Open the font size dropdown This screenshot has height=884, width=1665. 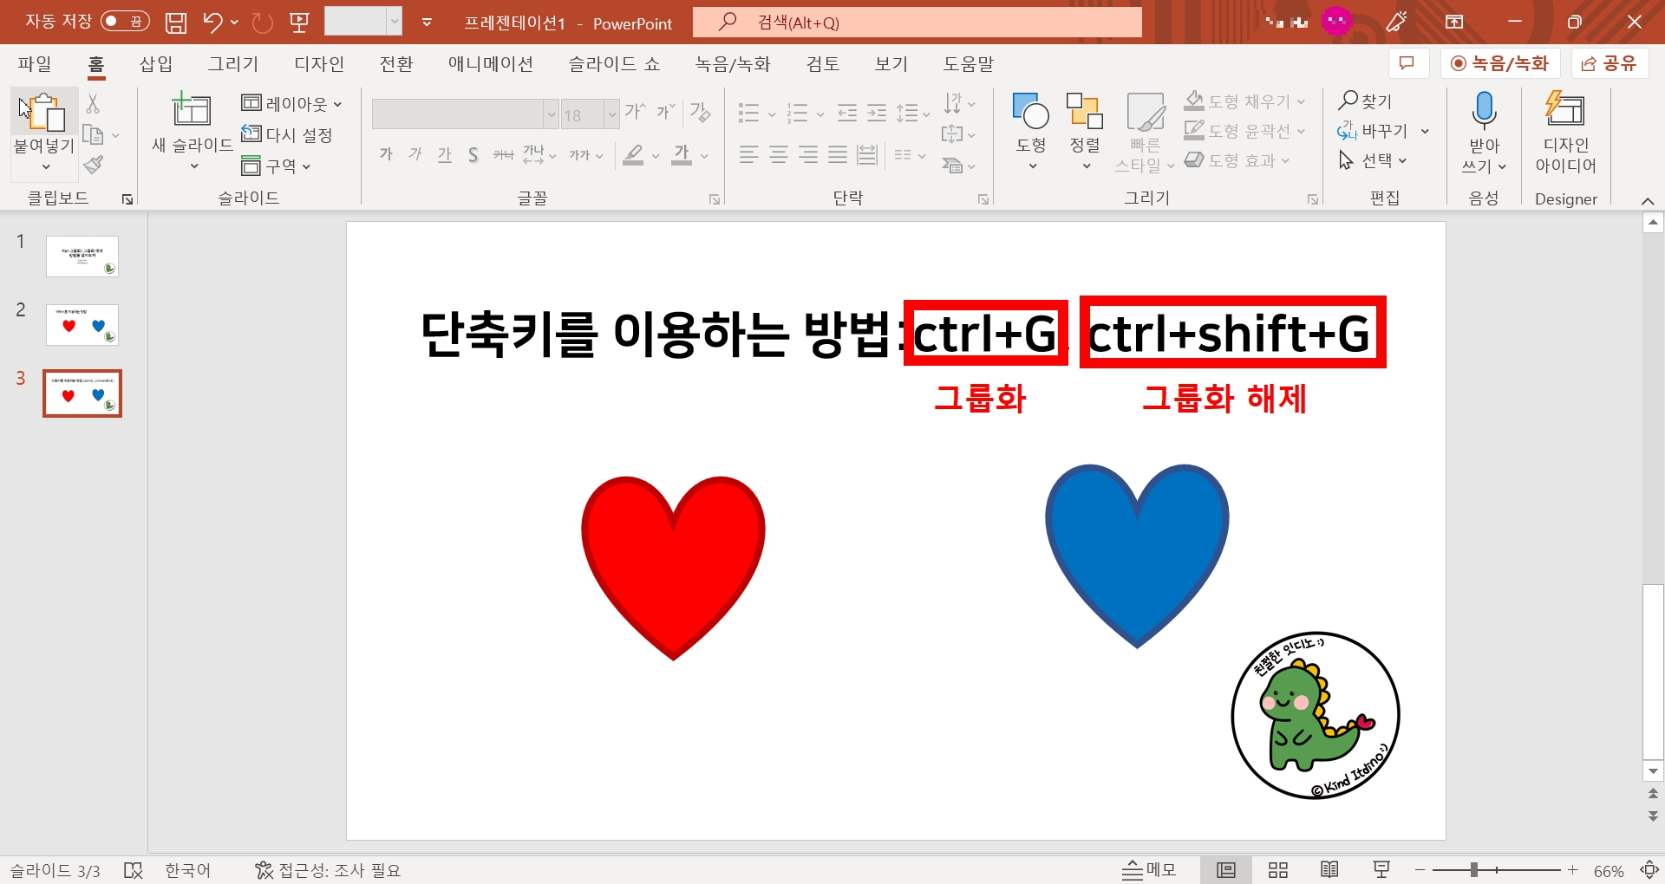coord(611,114)
